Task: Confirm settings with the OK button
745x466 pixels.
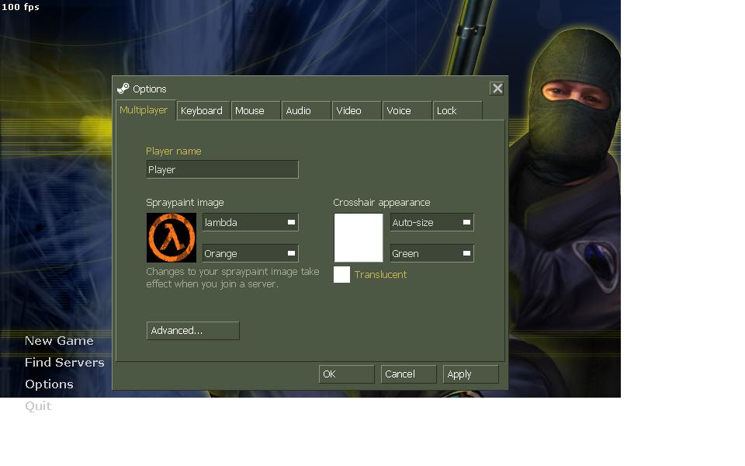Action: (346, 374)
